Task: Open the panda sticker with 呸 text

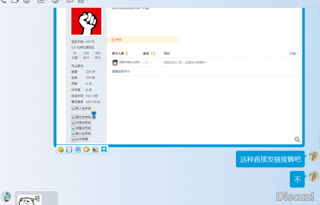Action: pyautogui.click(x=29, y=200)
